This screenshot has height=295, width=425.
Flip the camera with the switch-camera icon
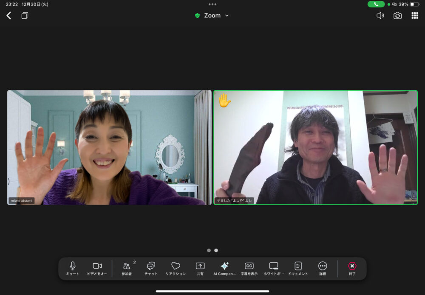pyautogui.click(x=397, y=16)
